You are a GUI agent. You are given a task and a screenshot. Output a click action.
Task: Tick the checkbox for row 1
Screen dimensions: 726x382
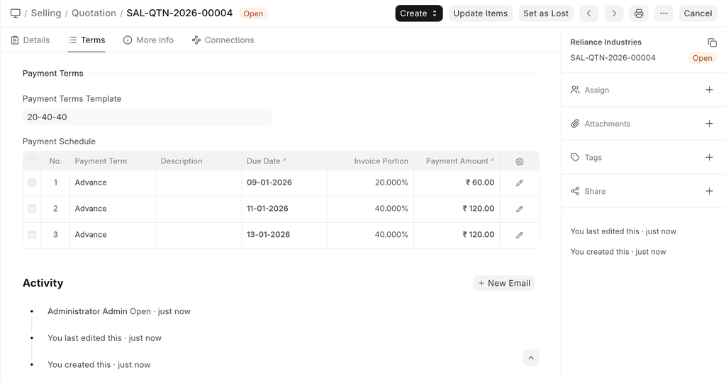pos(32,183)
